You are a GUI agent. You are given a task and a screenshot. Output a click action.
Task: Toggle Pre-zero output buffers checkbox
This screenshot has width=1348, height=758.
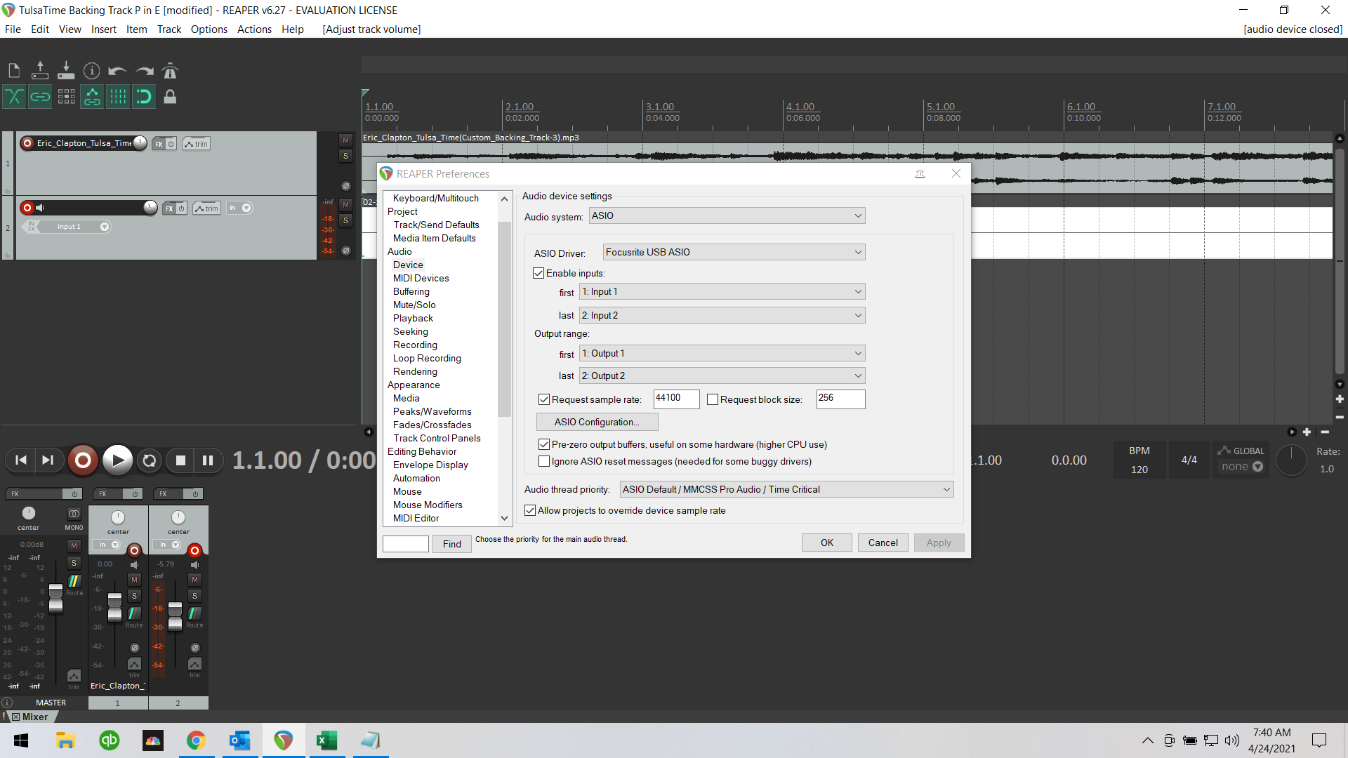(x=543, y=444)
